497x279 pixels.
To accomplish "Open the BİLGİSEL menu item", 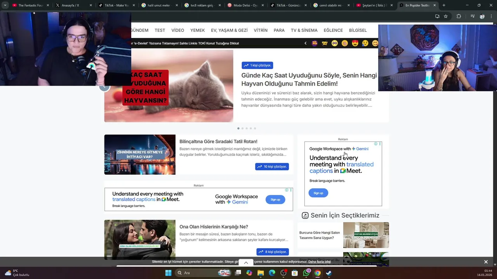I will click(358, 30).
